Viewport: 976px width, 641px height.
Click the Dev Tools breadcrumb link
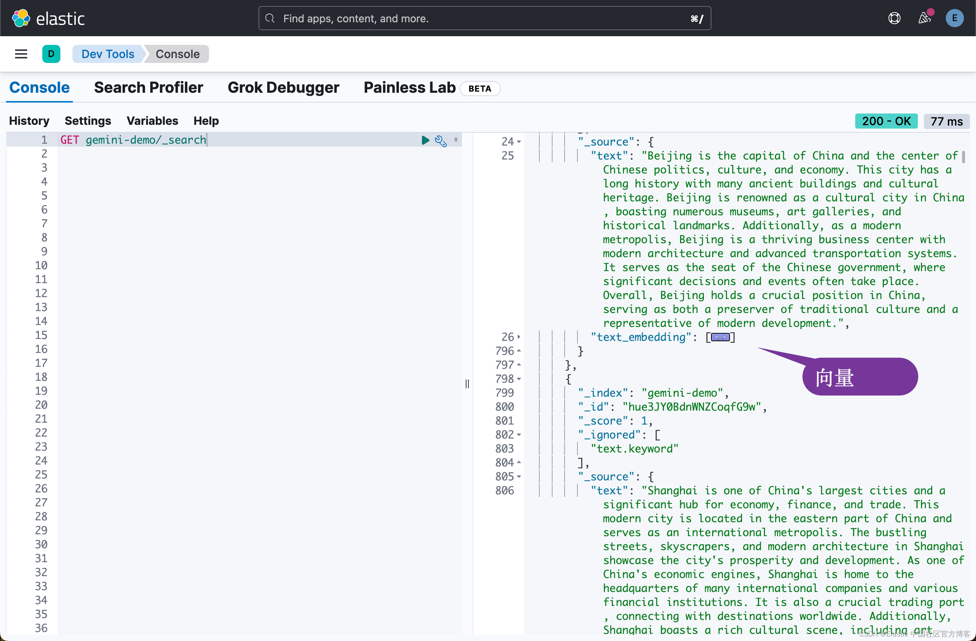pos(108,54)
